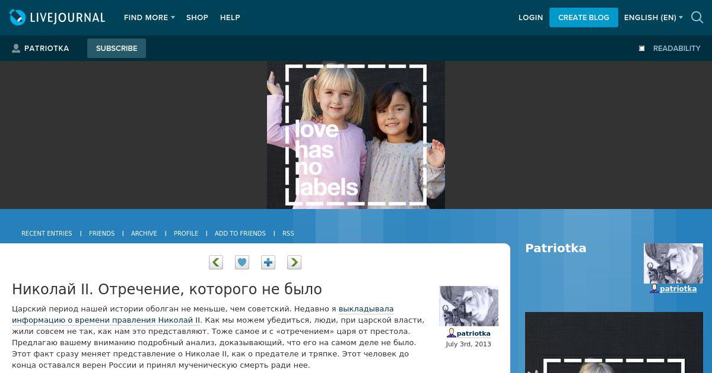Screen dimensions: 712x373
Task: Go to previous entry arrow icon
Action: [216, 262]
